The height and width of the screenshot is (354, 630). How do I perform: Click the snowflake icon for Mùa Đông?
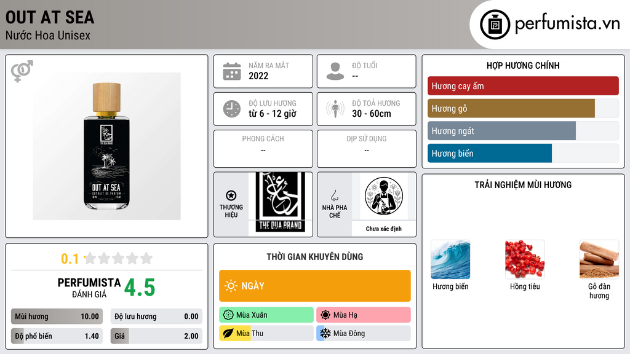pyautogui.click(x=325, y=333)
